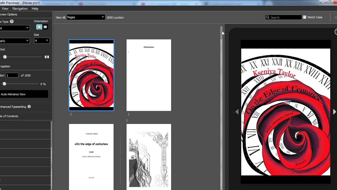The height and width of the screenshot is (190, 337).
Task: Click the 'View All' label
Action: (x=61, y=17)
